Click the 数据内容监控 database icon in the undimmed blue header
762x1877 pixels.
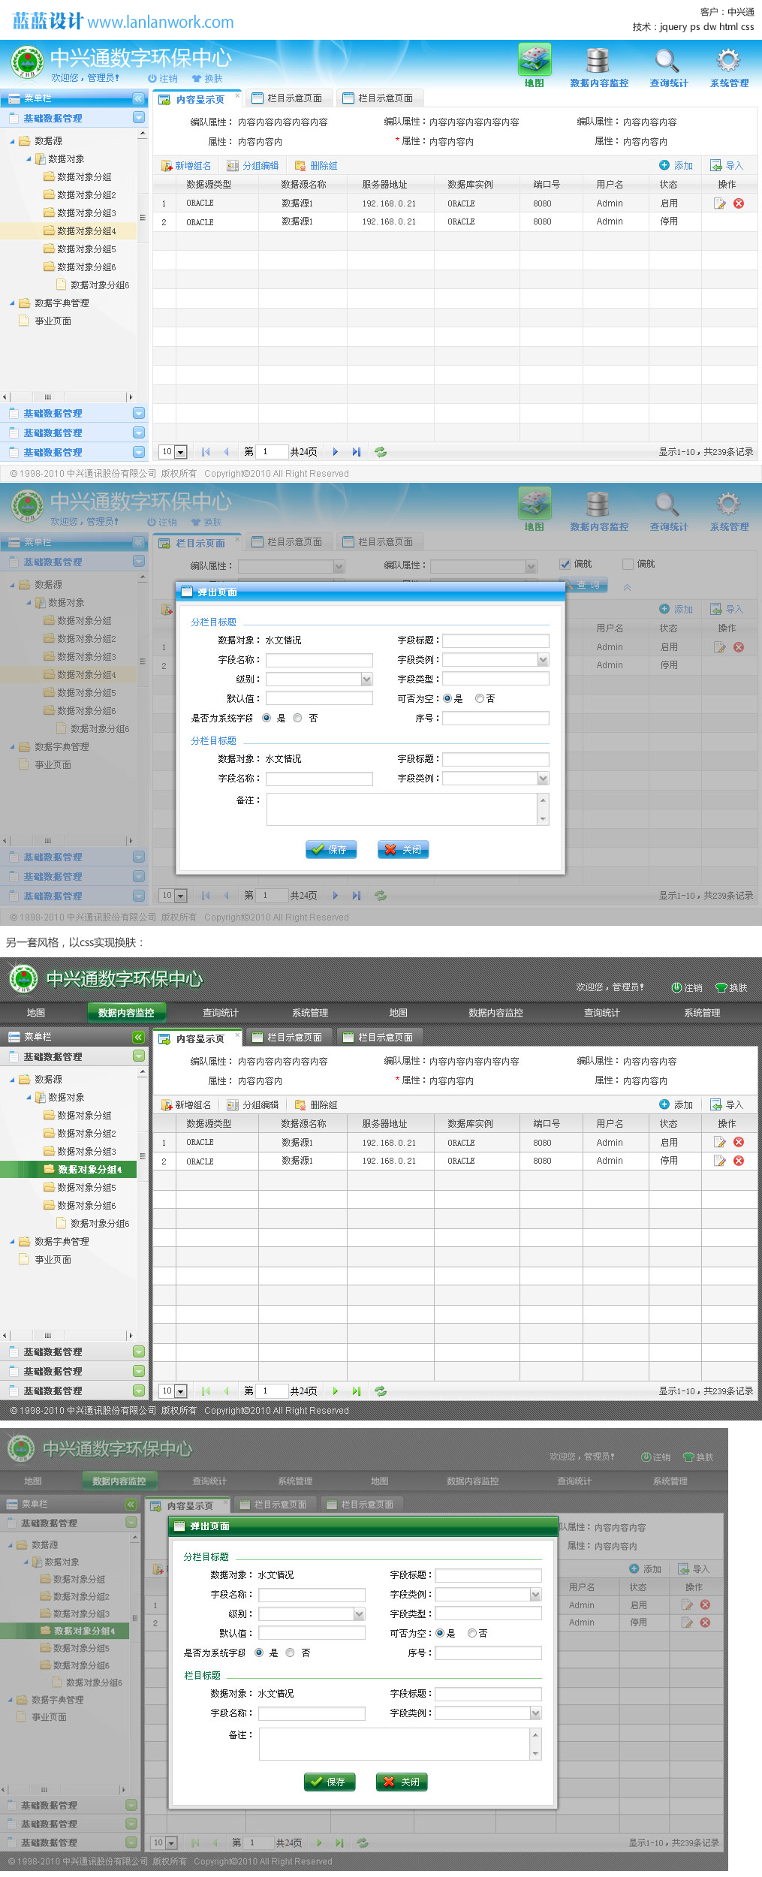click(598, 60)
